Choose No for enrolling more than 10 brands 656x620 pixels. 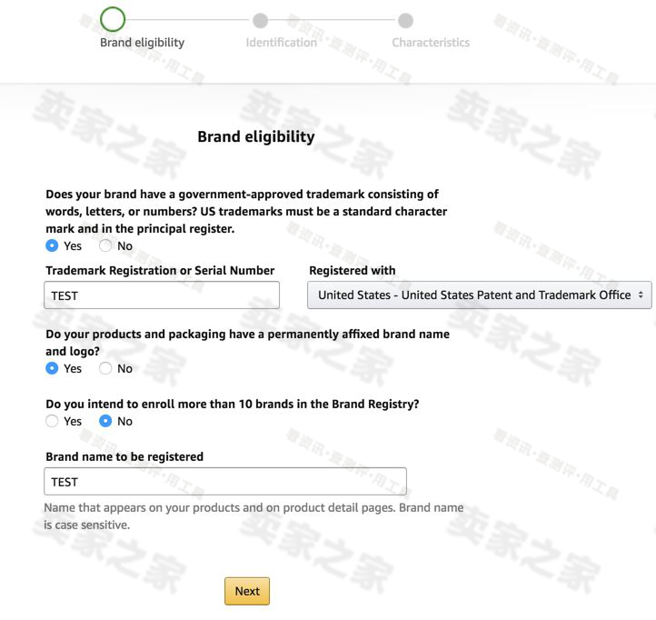point(105,421)
